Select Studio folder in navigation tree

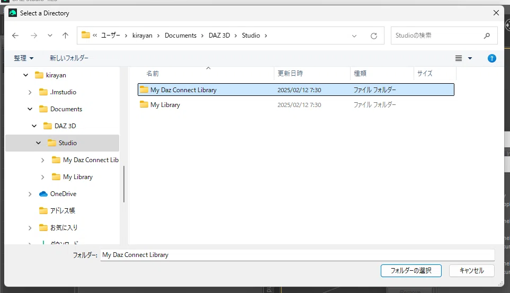pyautogui.click(x=68, y=143)
